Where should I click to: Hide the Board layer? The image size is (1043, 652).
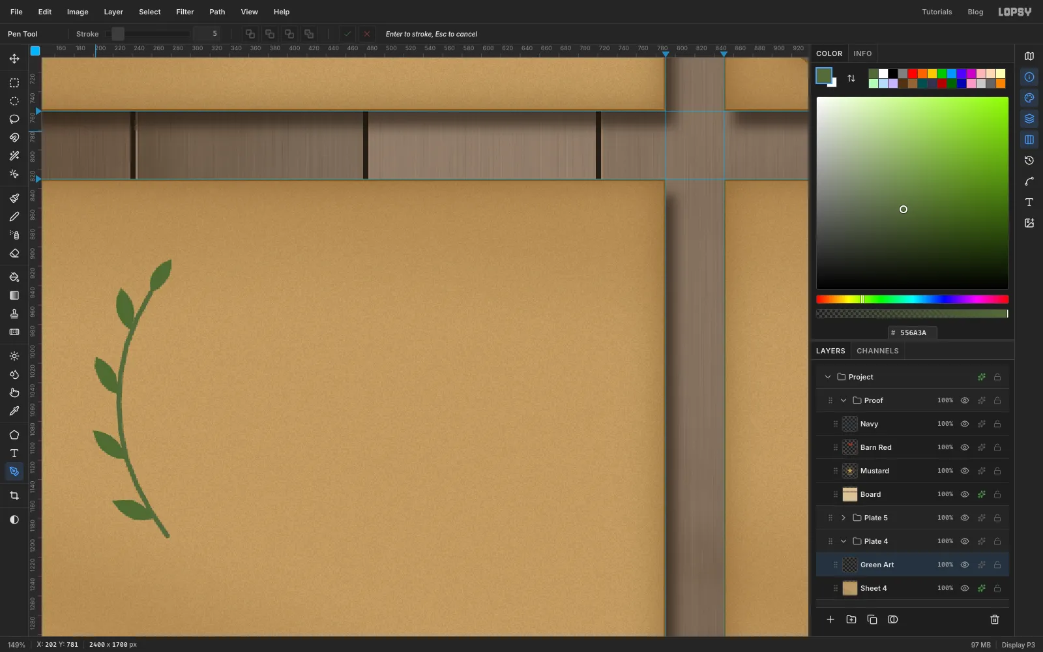[965, 494]
